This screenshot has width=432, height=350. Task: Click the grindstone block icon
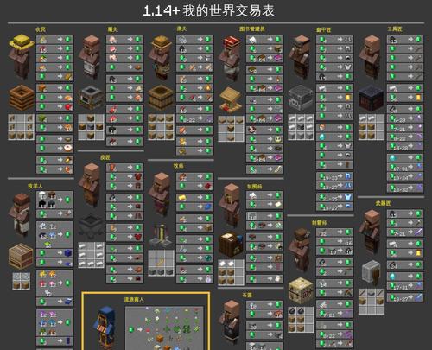[372, 272]
